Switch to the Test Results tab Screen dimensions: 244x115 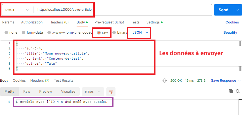point(64,81)
